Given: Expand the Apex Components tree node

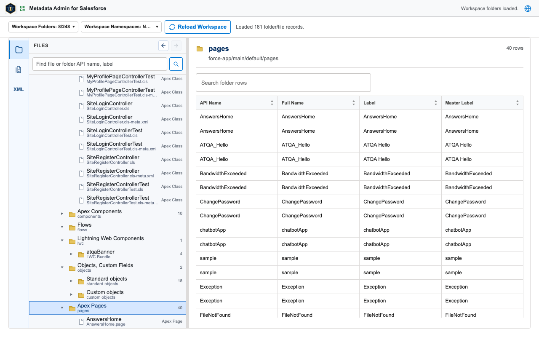Looking at the screenshot, I should [62, 214].
